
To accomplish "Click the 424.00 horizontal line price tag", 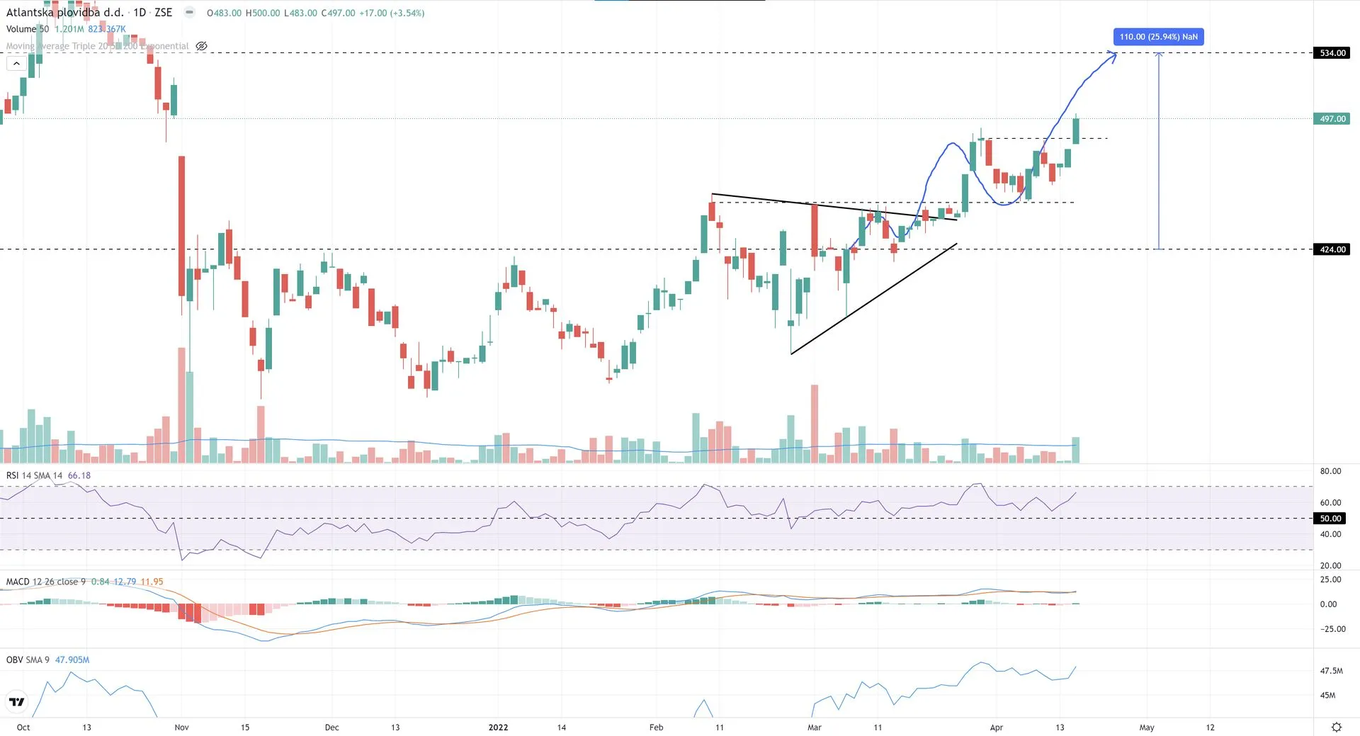I will [x=1332, y=249].
